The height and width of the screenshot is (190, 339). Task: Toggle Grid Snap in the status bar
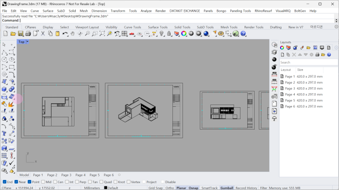156,188
